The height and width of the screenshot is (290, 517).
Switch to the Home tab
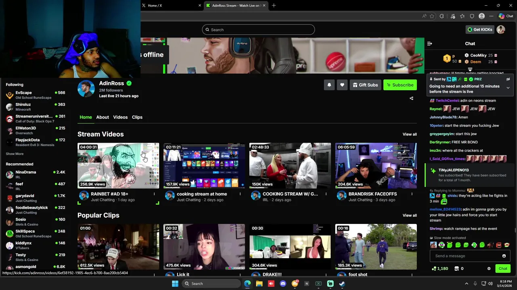coord(86,117)
